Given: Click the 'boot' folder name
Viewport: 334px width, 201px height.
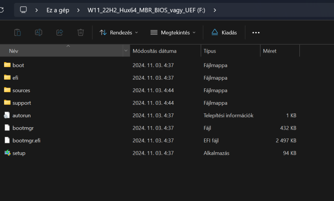Looking at the screenshot, I should [18, 65].
